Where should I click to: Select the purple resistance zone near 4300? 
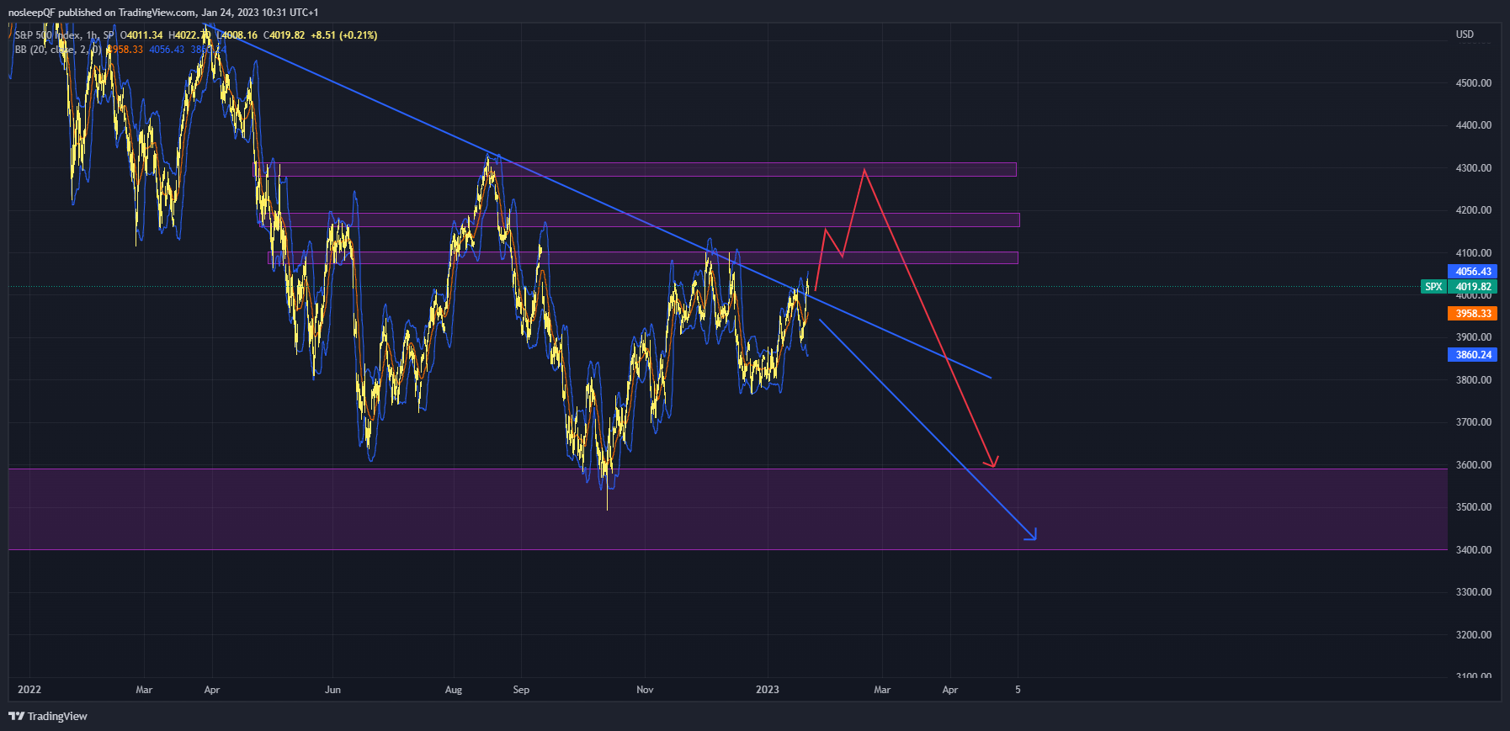(635, 170)
